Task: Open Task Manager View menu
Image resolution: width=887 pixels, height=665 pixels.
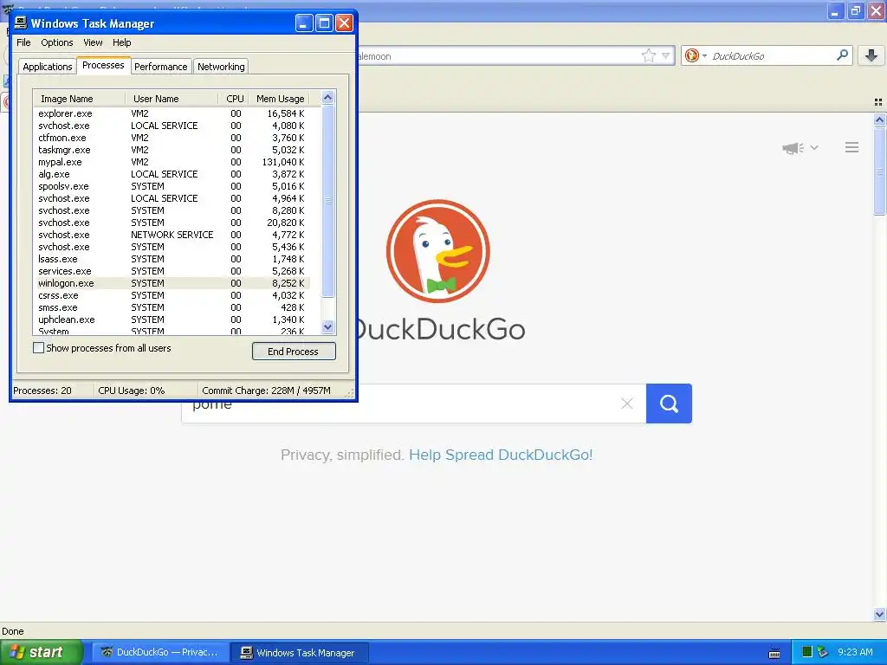Action: coord(93,42)
